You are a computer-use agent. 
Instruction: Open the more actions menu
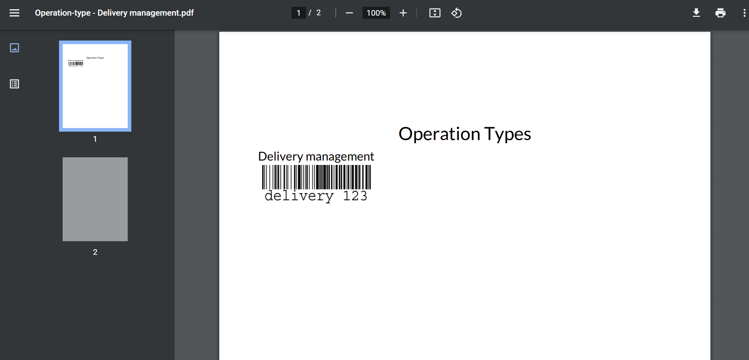pos(744,13)
